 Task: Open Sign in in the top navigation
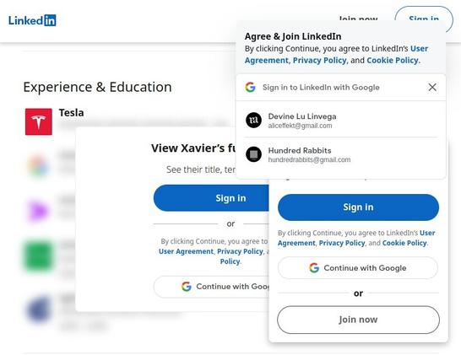point(424,19)
